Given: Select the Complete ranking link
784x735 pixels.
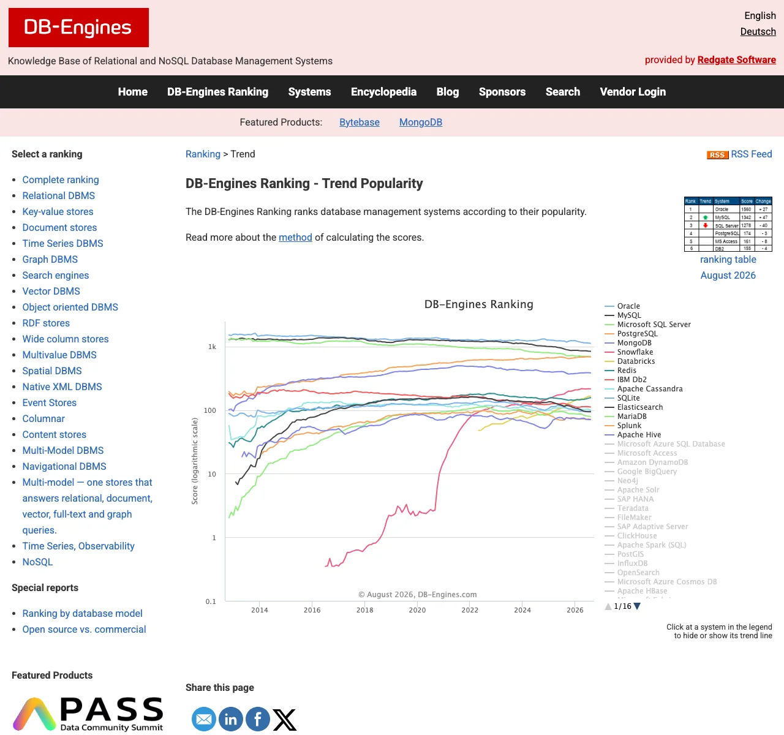Looking at the screenshot, I should (x=61, y=180).
